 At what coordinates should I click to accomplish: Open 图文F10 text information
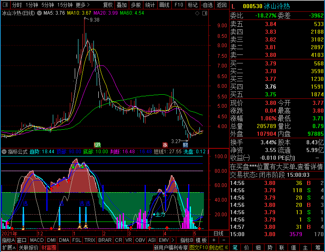tap(199, 248)
